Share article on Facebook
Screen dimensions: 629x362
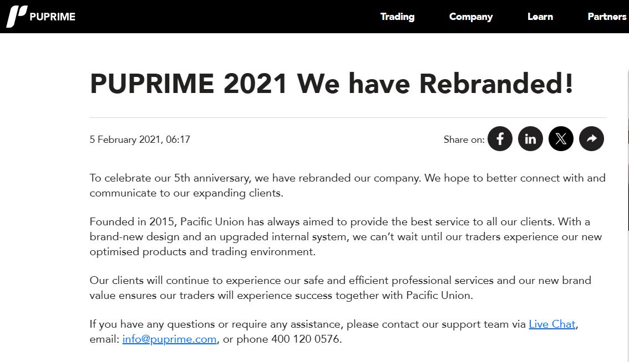(x=500, y=139)
